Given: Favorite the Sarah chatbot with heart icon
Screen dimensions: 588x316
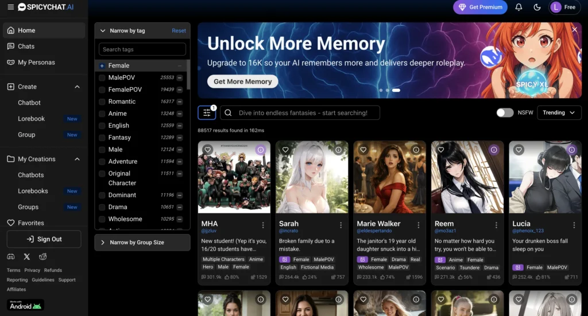Looking at the screenshot, I should coord(285,150).
